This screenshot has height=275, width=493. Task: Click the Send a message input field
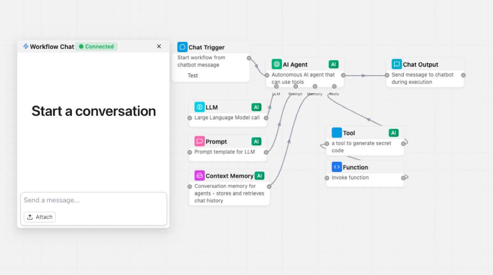(93, 200)
